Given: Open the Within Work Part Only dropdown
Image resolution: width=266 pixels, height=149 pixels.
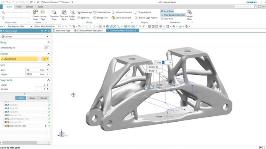Looking at the screenshot, I should 47,26.
